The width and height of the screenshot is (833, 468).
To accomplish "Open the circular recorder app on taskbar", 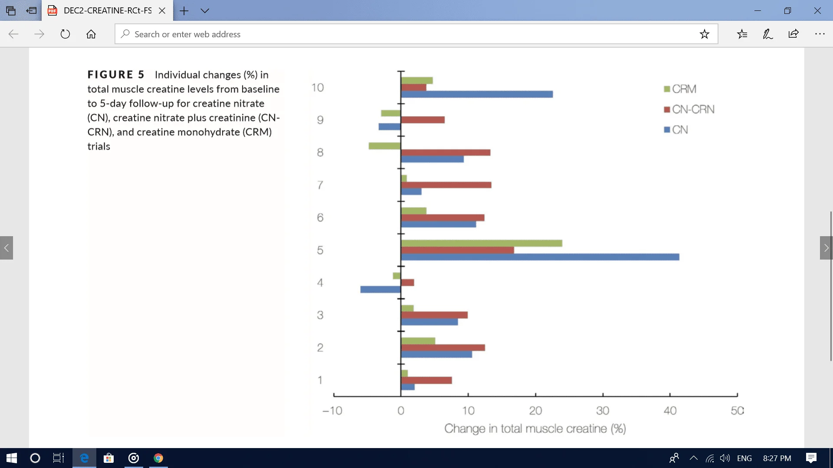I will (x=134, y=458).
